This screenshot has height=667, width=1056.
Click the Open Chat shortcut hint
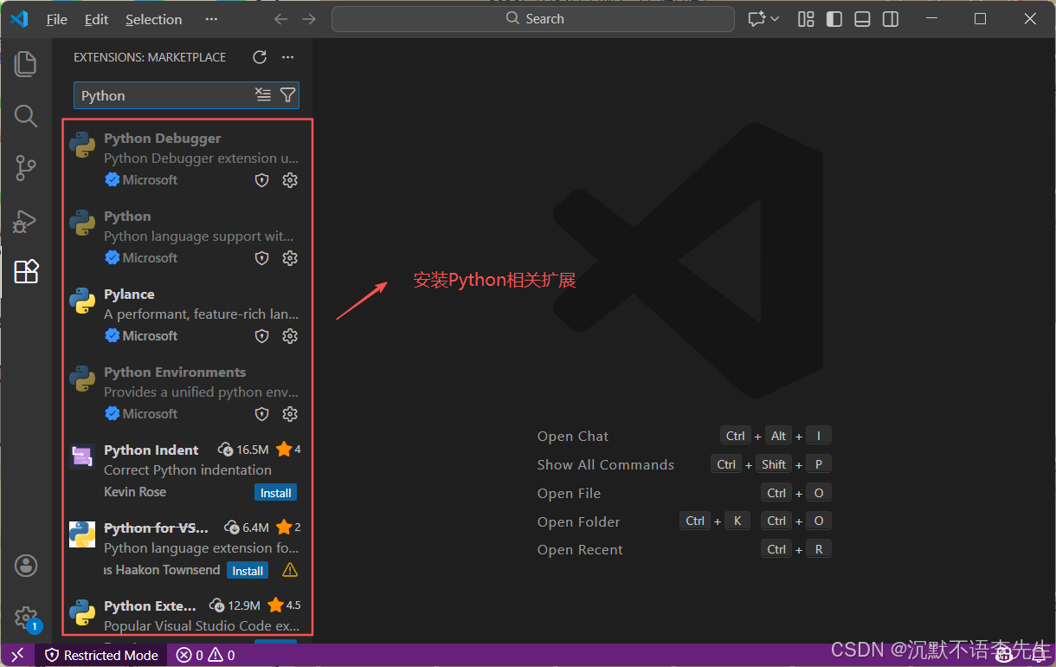[573, 437]
